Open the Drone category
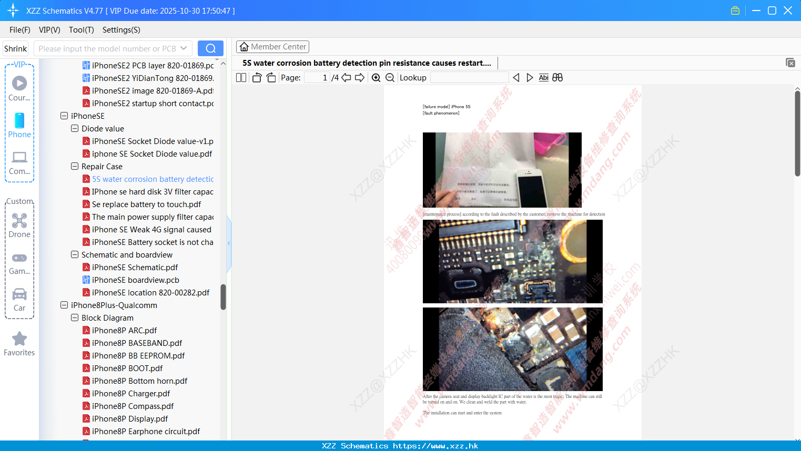 click(x=19, y=225)
